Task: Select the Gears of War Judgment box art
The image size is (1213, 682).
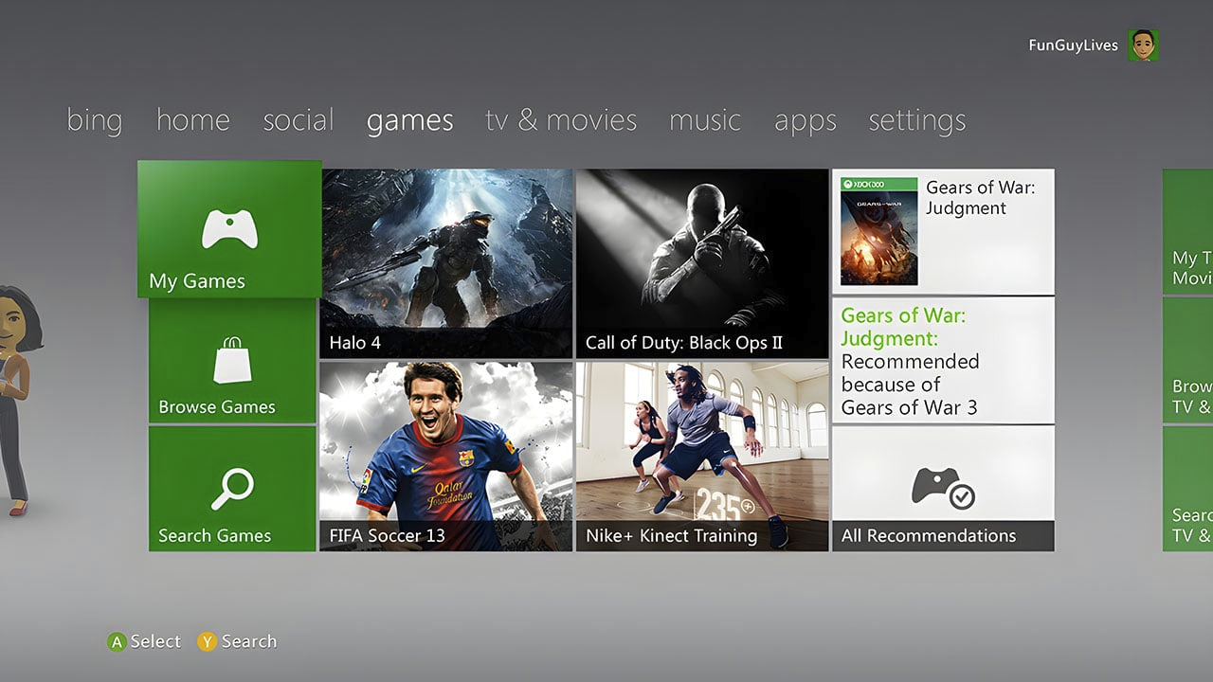Action: coord(879,231)
